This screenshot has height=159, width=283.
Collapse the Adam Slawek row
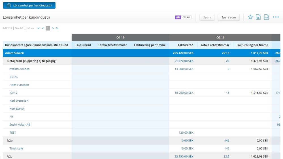point(14,53)
